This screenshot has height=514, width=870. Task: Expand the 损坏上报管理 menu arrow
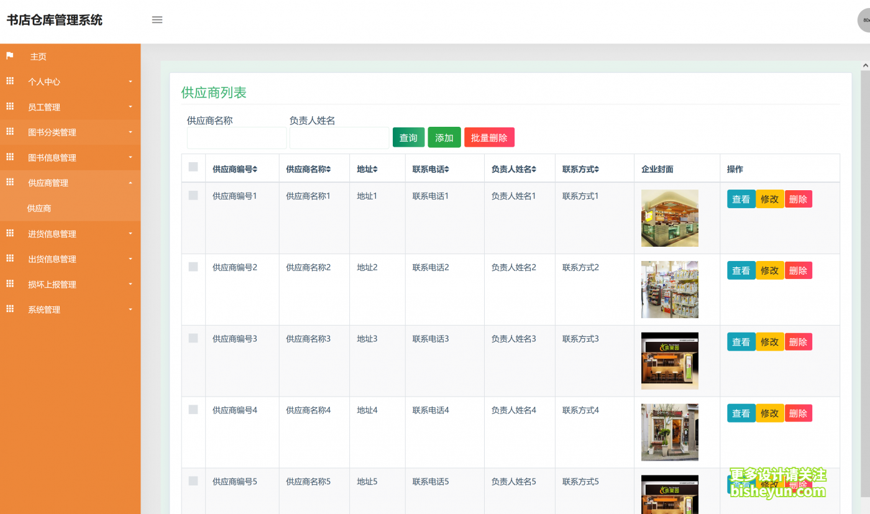130,284
